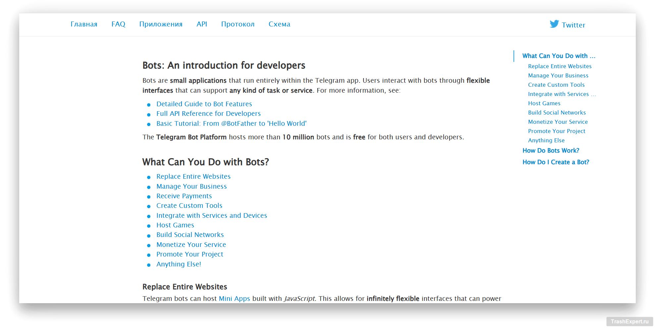Navigate to the Схема page
Image resolution: width=655 pixels, height=328 pixels.
279,24
